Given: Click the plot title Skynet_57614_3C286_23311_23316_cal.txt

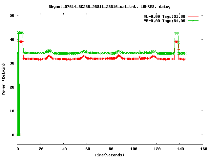Looking at the screenshot, I should point(93,7).
